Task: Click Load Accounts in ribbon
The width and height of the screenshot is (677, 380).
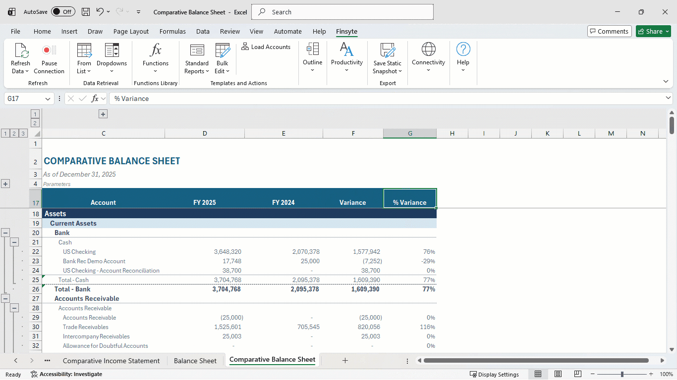Action: [x=266, y=47]
